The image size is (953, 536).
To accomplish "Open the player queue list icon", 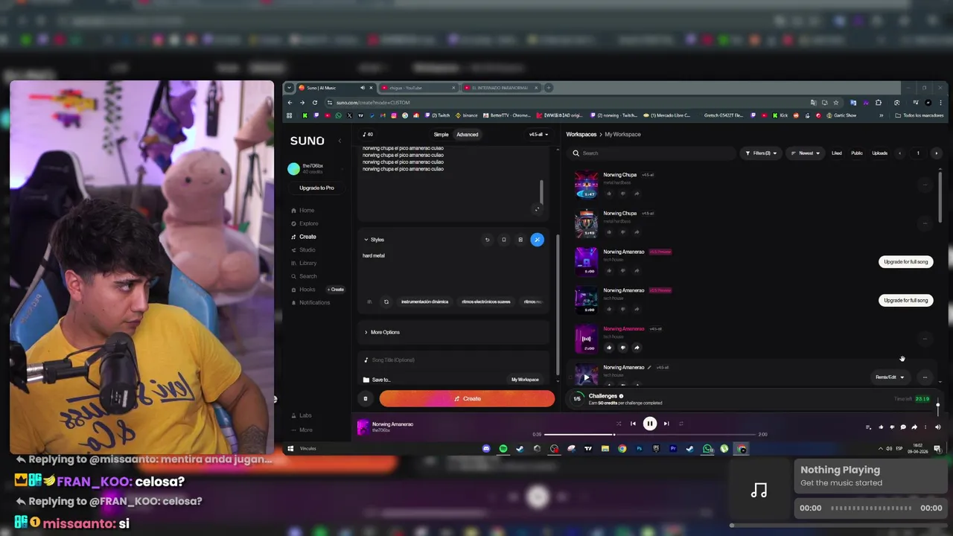I will click(x=868, y=427).
